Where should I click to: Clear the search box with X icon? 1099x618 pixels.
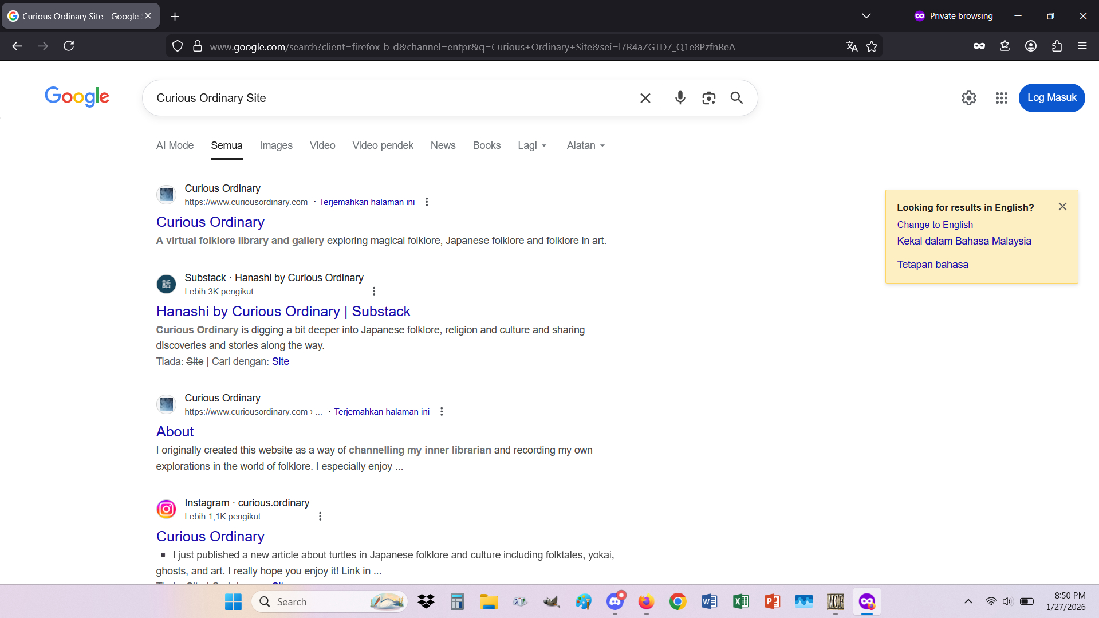coord(645,98)
